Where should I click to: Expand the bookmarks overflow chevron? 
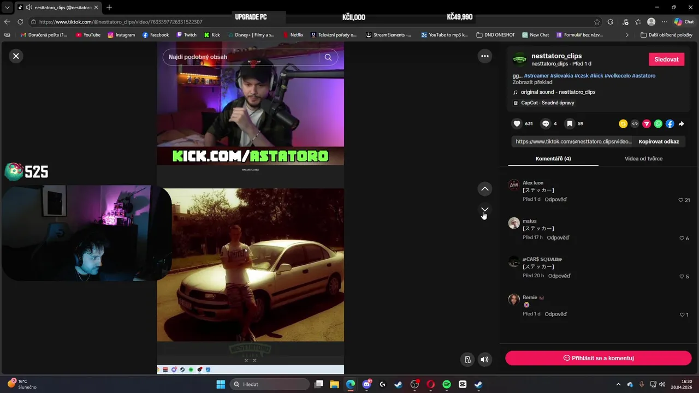[627, 35]
